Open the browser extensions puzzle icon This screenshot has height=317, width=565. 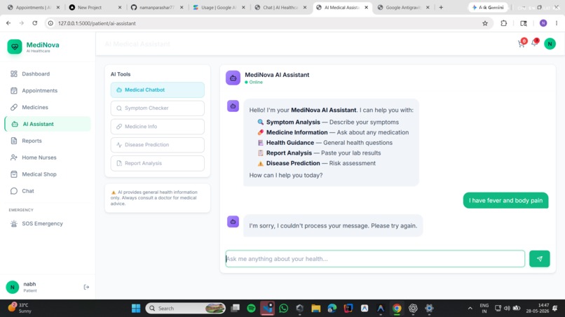tap(504, 23)
